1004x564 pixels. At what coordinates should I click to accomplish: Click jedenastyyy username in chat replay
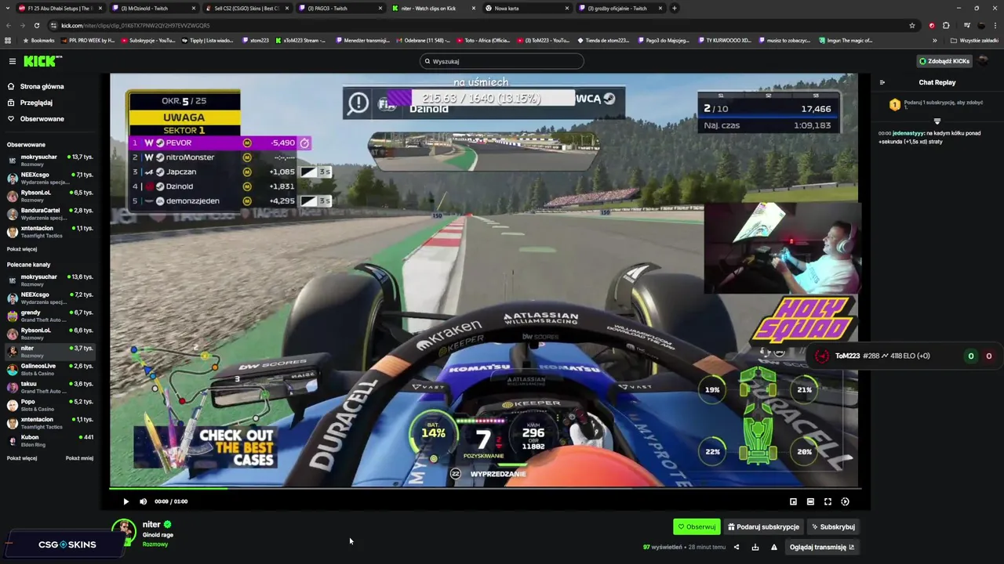[x=908, y=133]
